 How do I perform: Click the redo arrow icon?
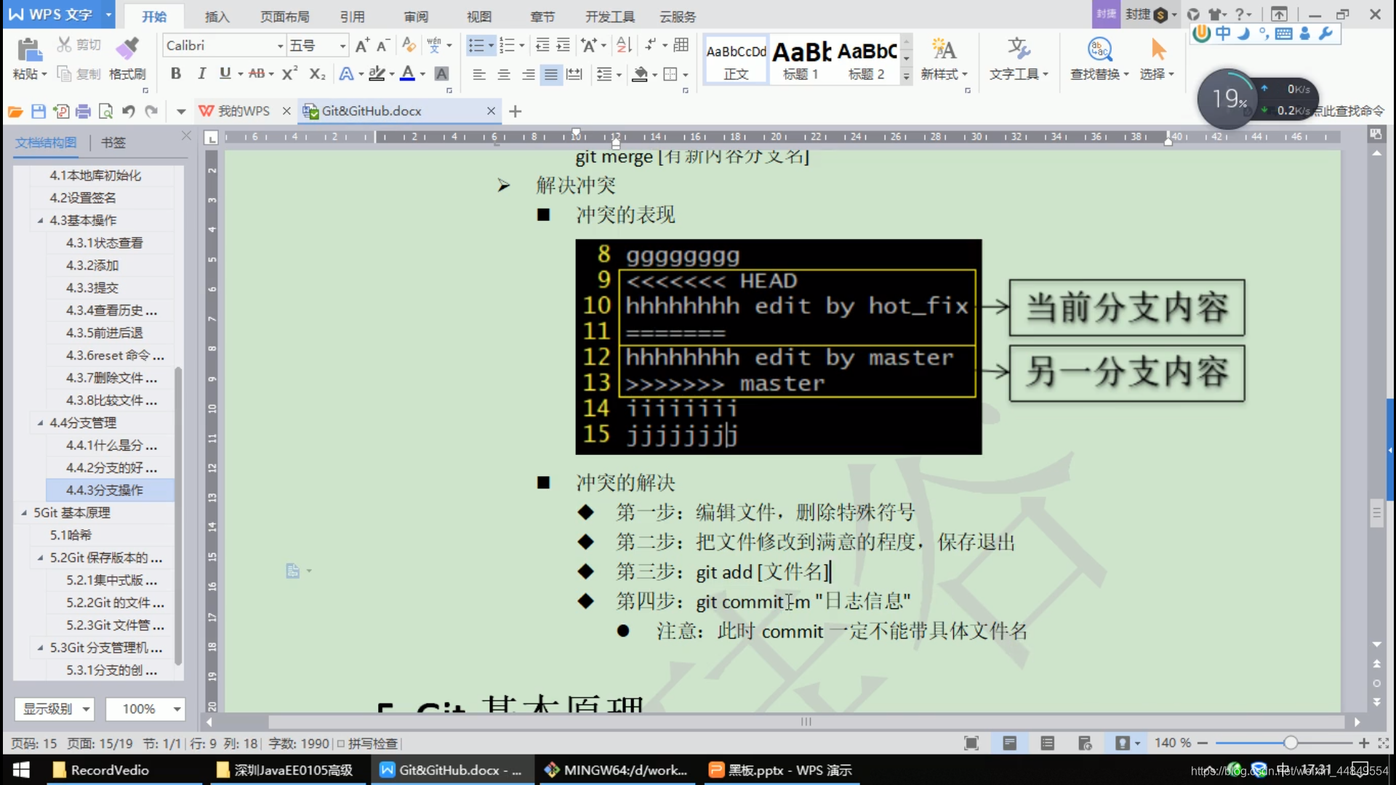pos(151,111)
